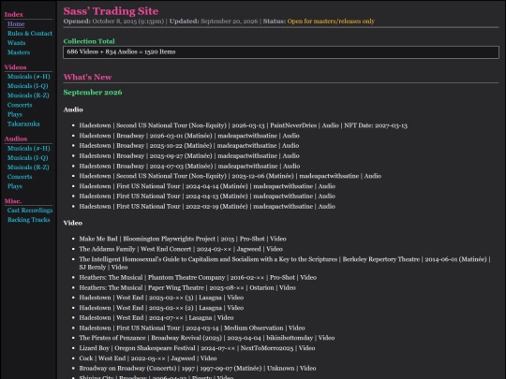Click status text Open for masters/releases only
The height and width of the screenshot is (379, 506).
(x=331, y=22)
